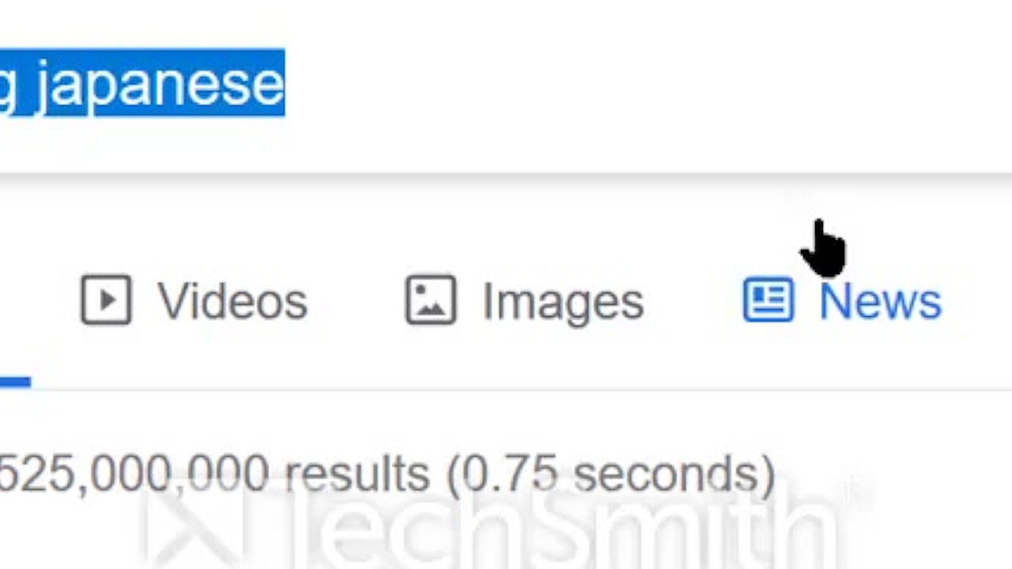Click the word "results" in stats line
Image resolution: width=1012 pixels, height=569 pixels.
click(x=357, y=474)
